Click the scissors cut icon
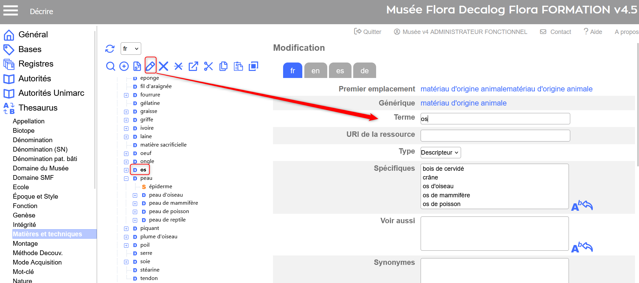This screenshot has height=283, width=639. point(208,66)
